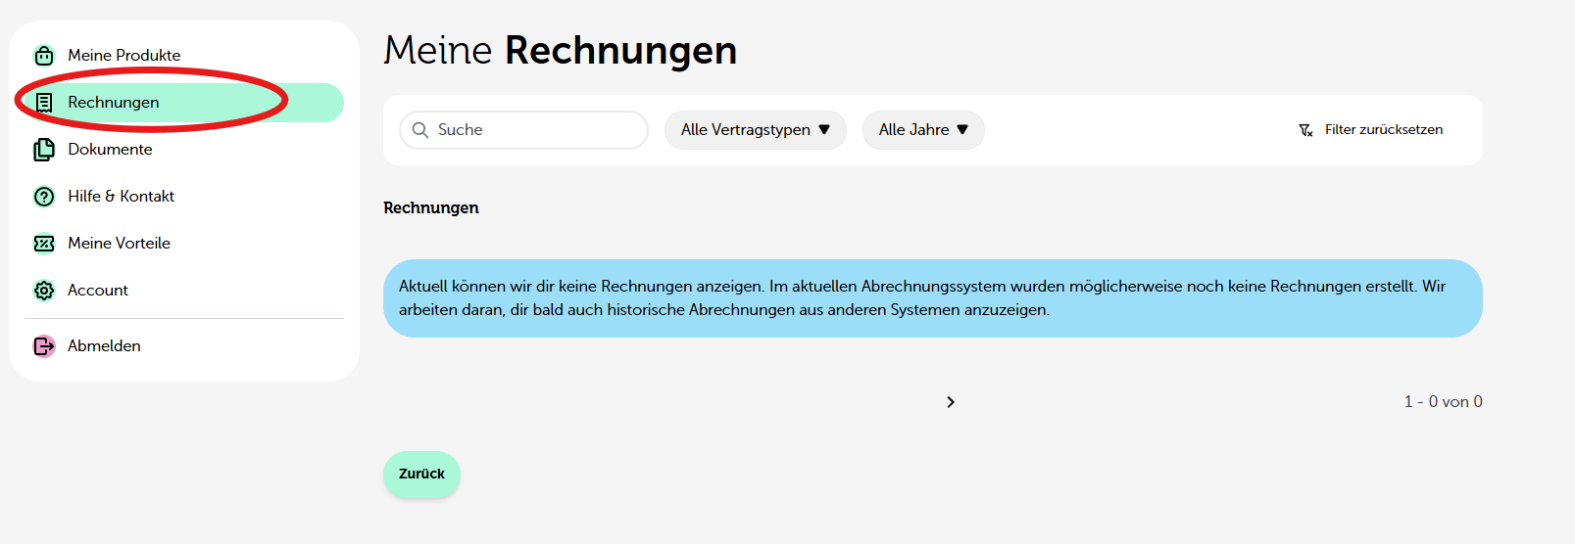This screenshot has width=1575, height=544.
Task: Click the Zurück button
Action: pos(421,475)
